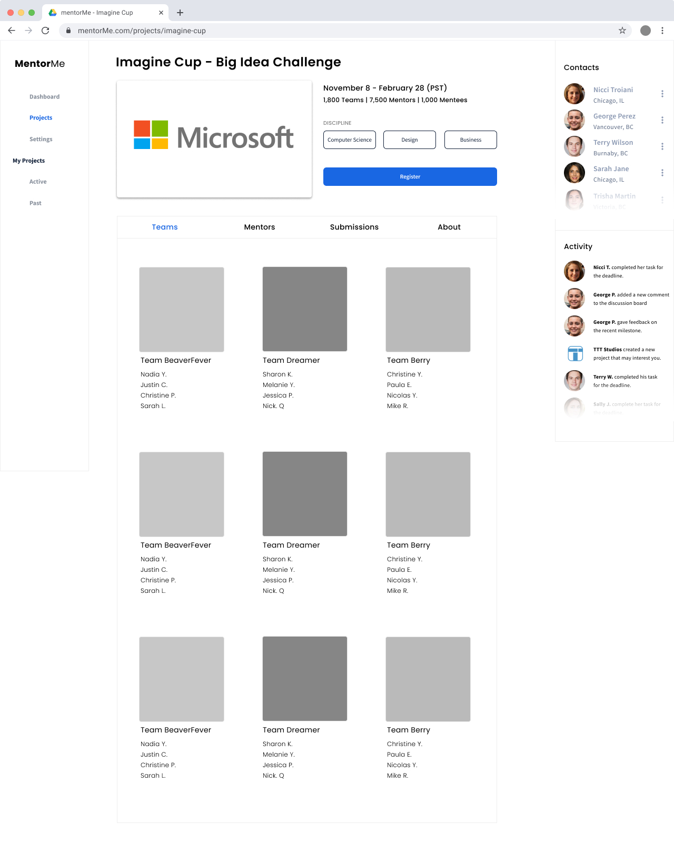Open options menu for Terry Wilson
This screenshot has height=853, width=674.
point(662,146)
